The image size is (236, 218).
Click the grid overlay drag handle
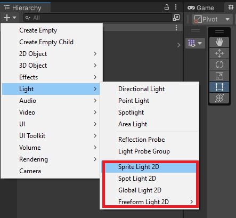196,30
